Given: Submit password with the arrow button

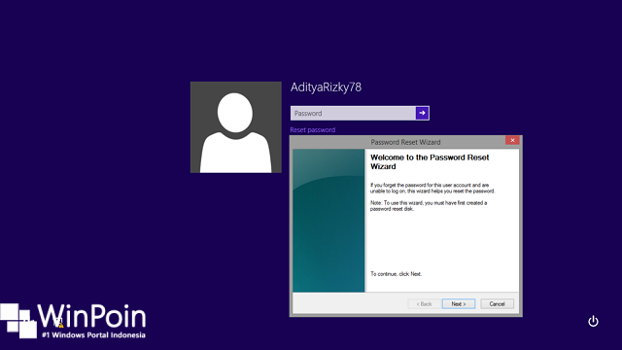Looking at the screenshot, I should (422, 113).
